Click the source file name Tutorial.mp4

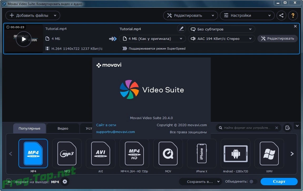tap(56, 29)
